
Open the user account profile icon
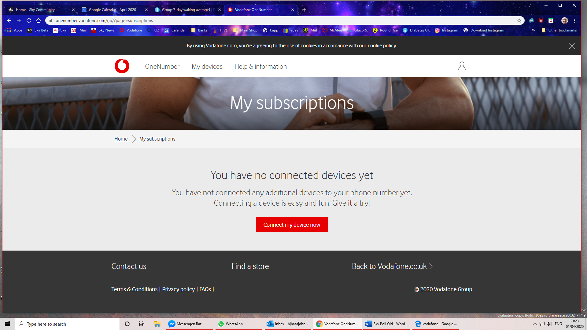click(x=462, y=66)
